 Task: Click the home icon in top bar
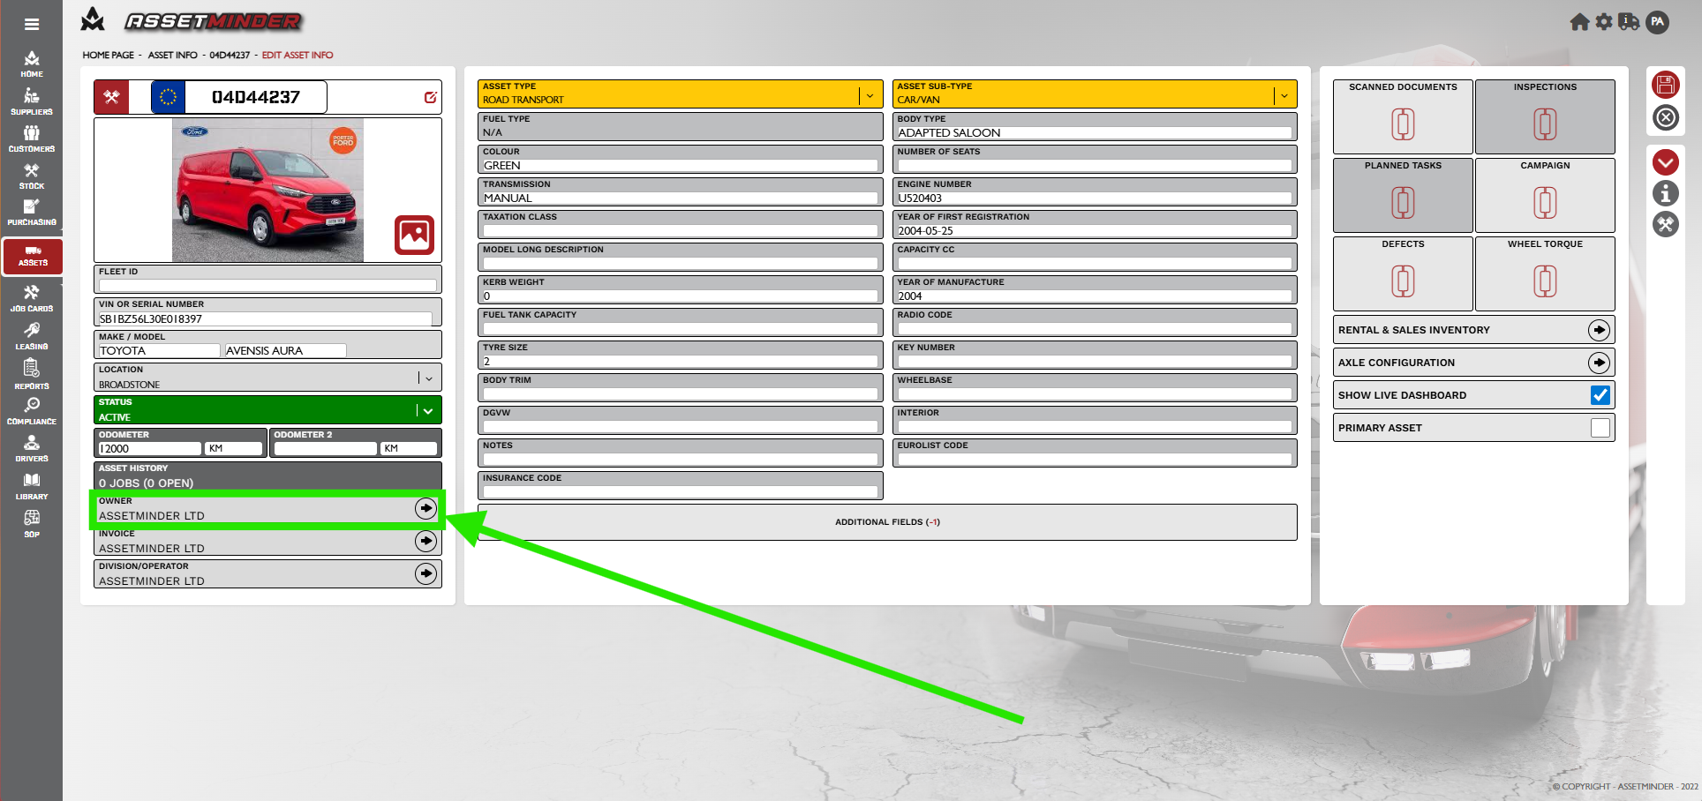click(1579, 22)
